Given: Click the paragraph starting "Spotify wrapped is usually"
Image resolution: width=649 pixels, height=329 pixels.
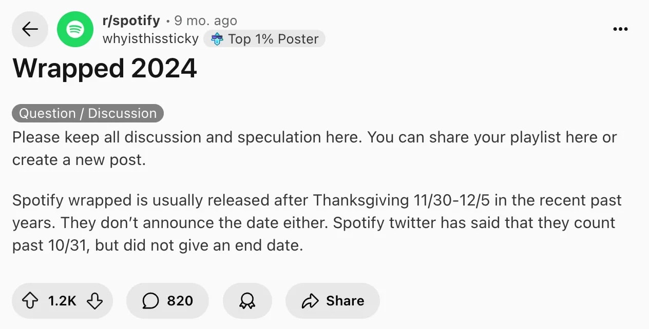Looking at the screenshot, I should pos(316,222).
